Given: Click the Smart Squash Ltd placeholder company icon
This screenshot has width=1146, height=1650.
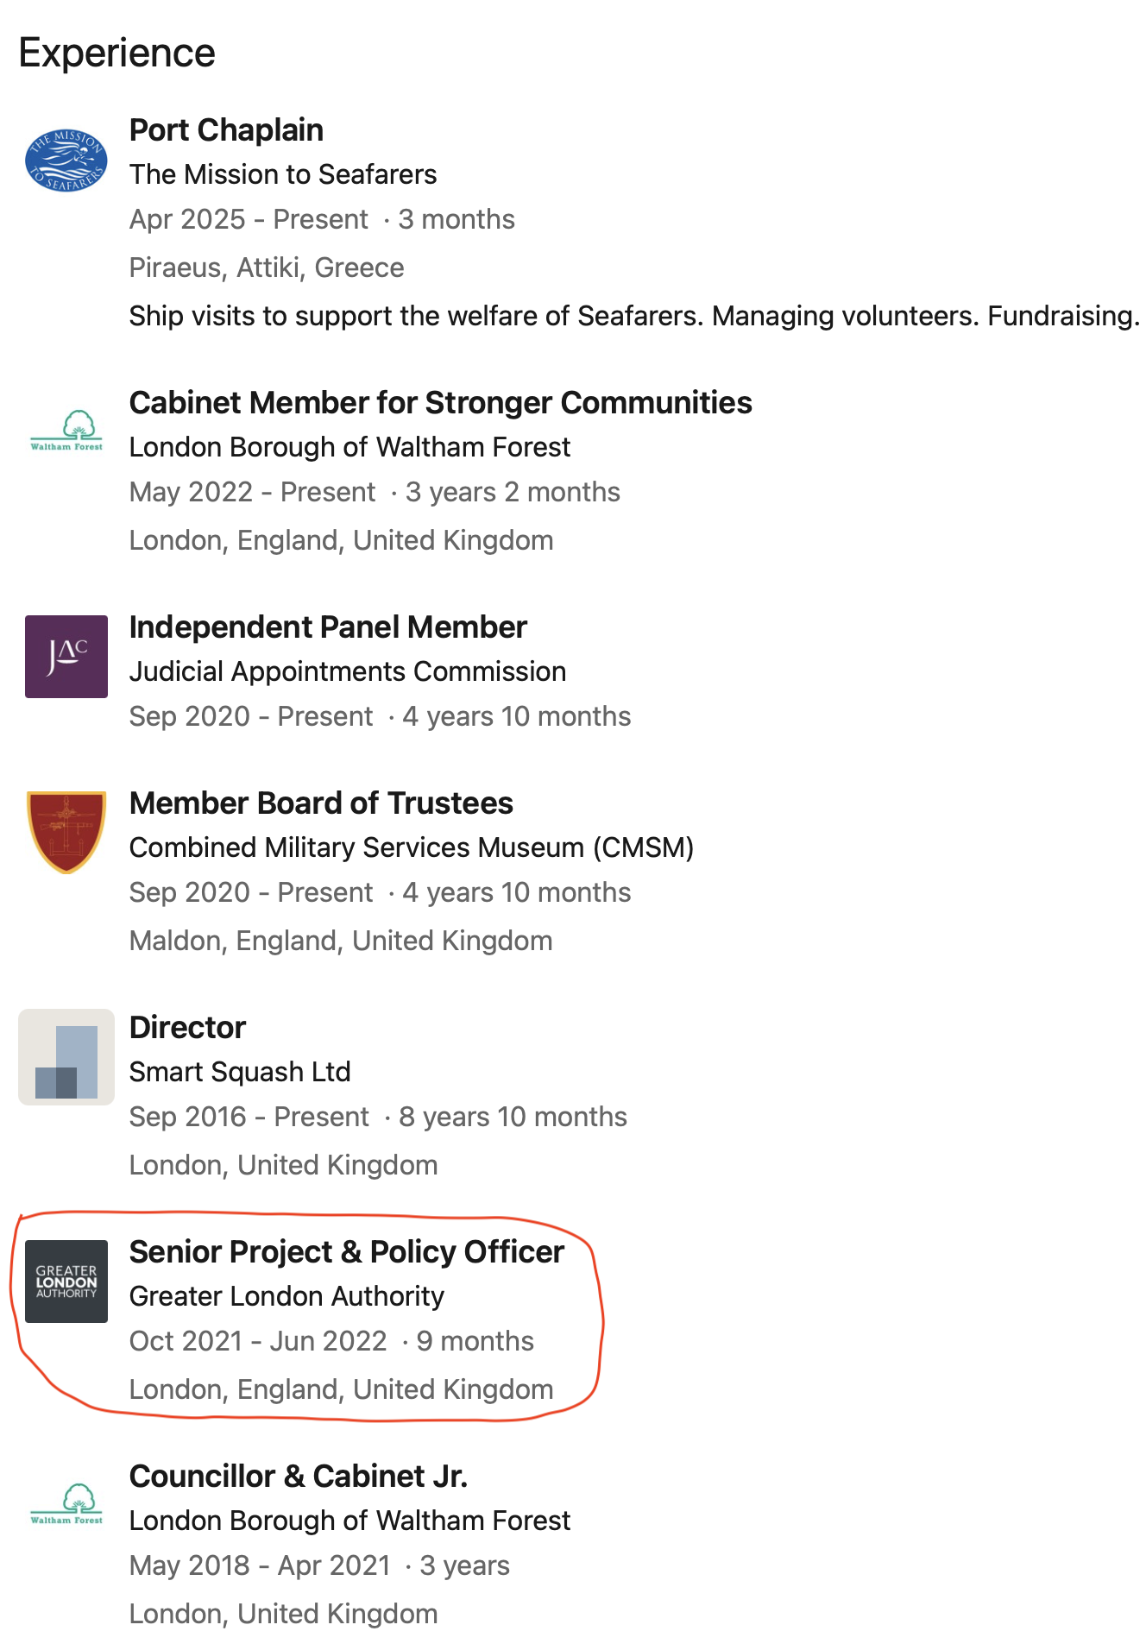Looking at the screenshot, I should [66, 1057].
